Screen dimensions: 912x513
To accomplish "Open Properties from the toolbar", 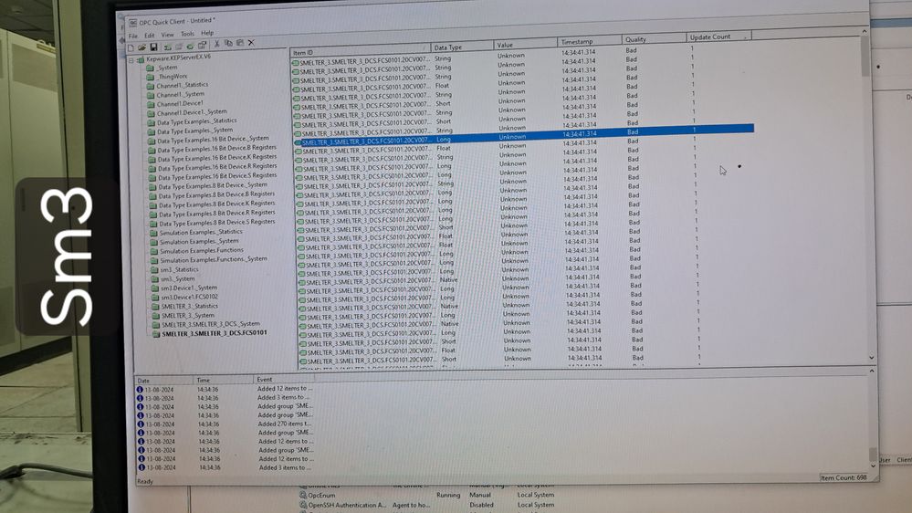I will point(202,46).
